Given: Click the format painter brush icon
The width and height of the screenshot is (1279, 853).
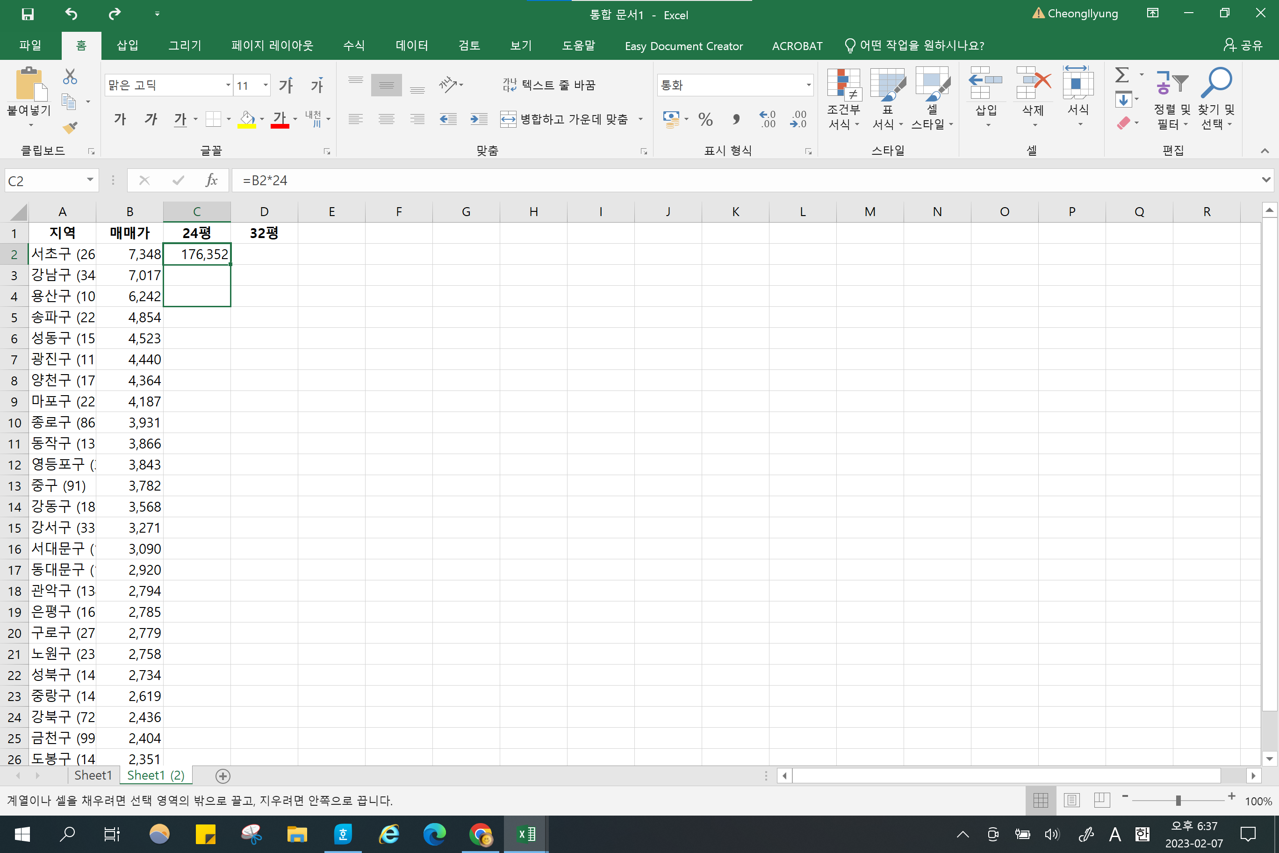Looking at the screenshot, I should click(70, 127).
